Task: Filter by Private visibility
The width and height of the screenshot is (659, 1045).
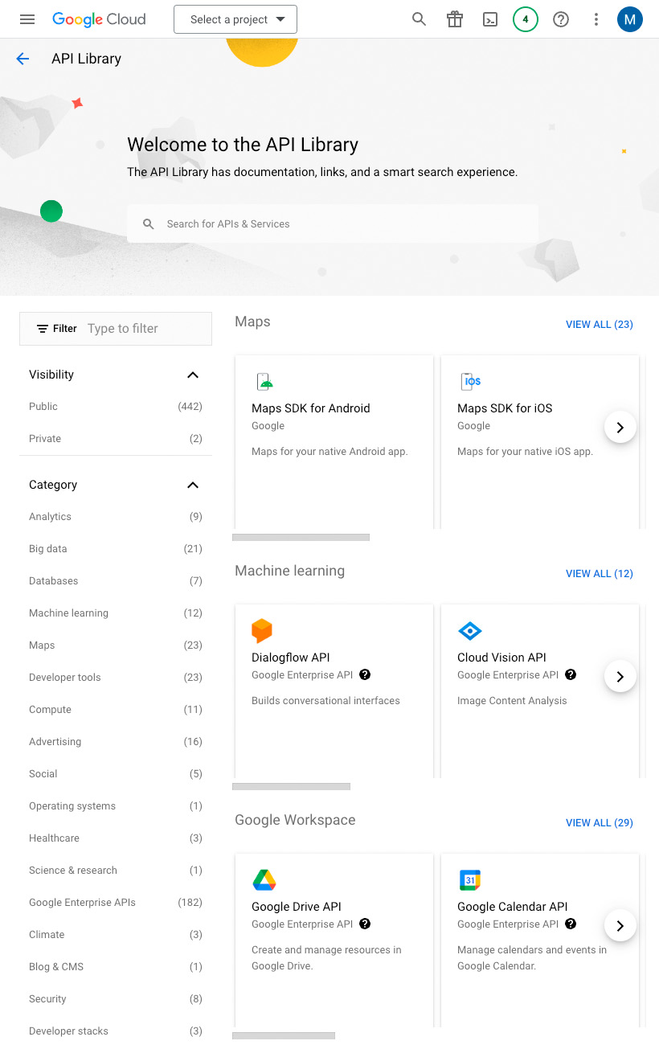Action: tap(116, 439)
